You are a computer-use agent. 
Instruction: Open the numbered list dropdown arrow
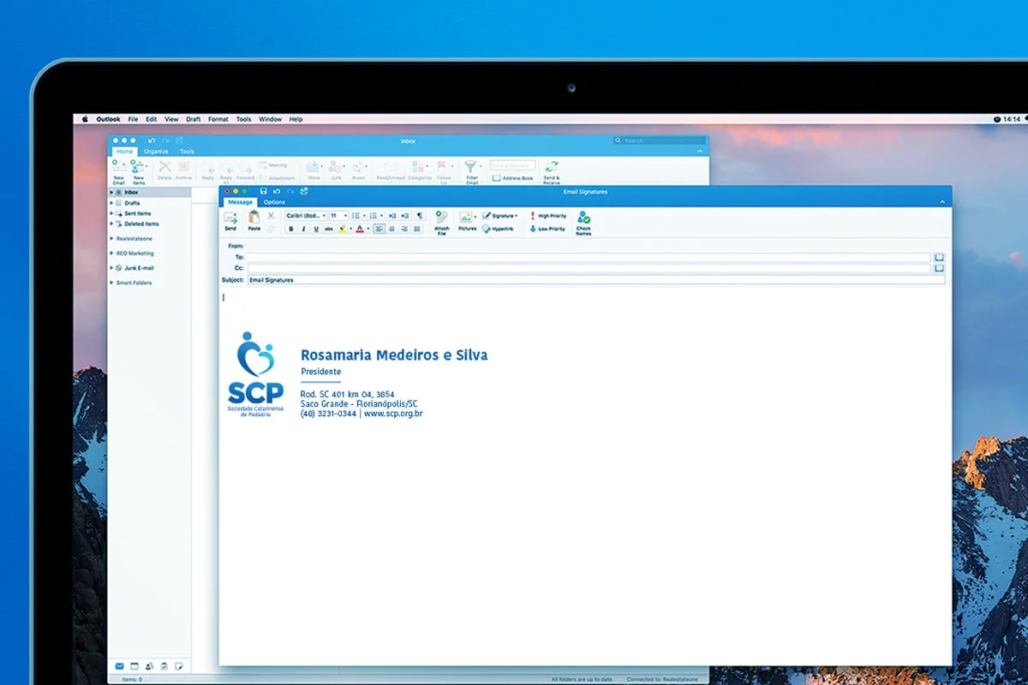pos(381,216)
